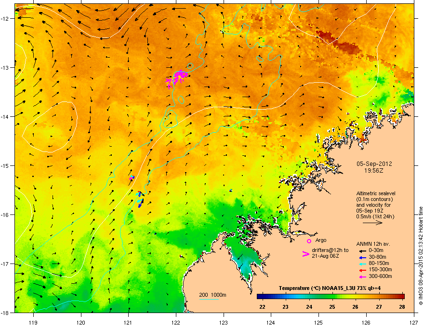The height and width of the screenshot is (327, 424).
Task: Click the latitude axis label -15
Action: click(5, 165)
